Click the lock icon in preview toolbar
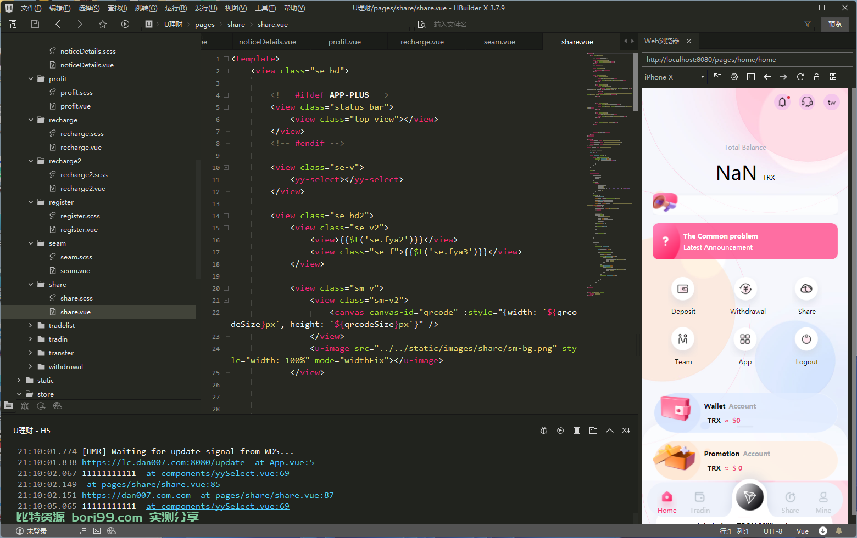The image size is (857, 538). point(817,77)
